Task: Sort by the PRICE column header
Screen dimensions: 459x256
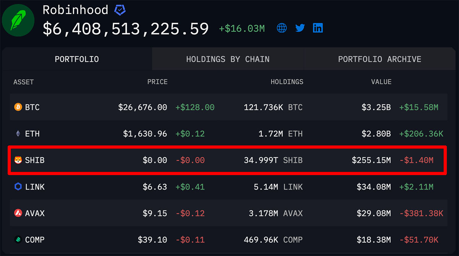Action: [158, 82]
